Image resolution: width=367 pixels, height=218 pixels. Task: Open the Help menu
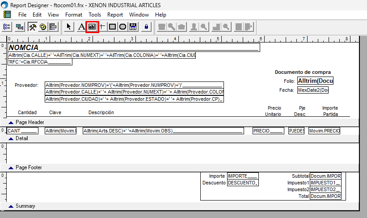pyautogui.click(x=160, y=14)
